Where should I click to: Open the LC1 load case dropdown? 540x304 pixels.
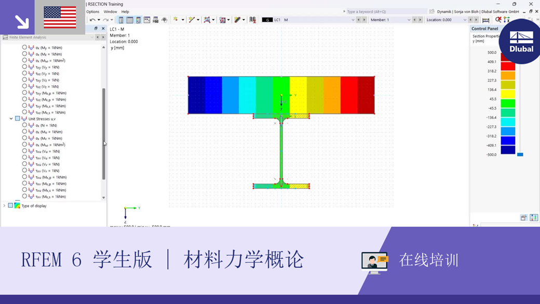353,20
